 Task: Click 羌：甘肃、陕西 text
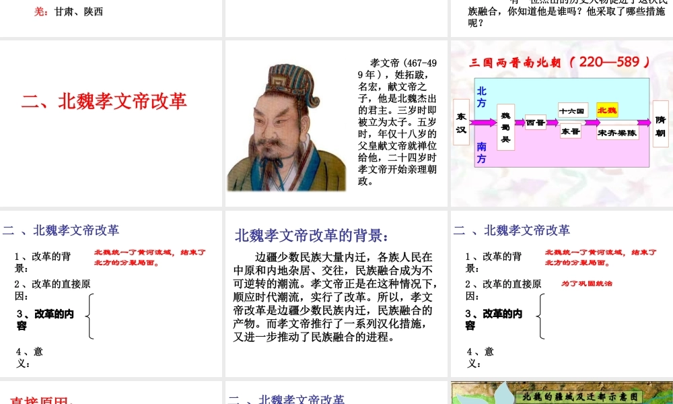pyautogui.click(x=69, y=11)
